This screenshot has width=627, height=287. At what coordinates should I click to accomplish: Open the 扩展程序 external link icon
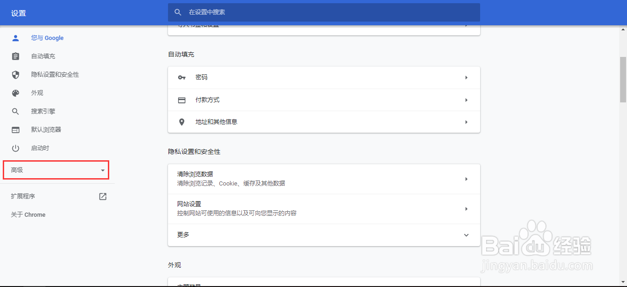tap(102, 196)
